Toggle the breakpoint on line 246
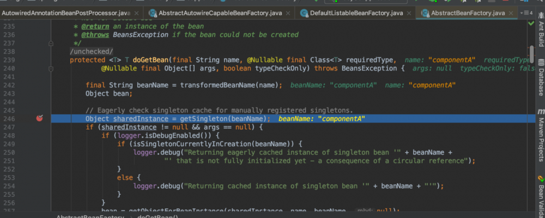 click(40, 118)
